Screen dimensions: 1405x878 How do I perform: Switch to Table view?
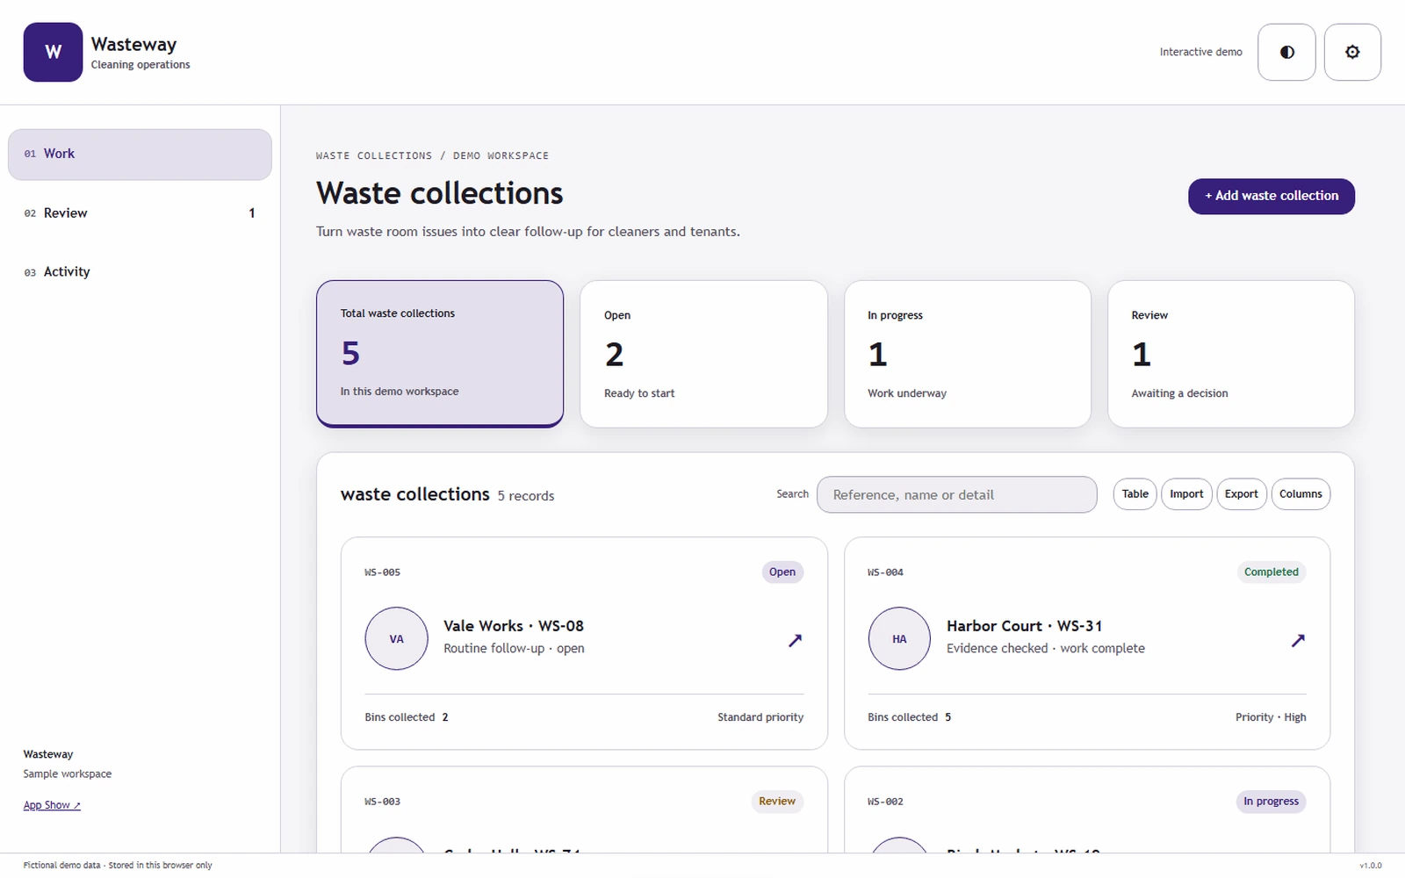(x=1135, y=494)
